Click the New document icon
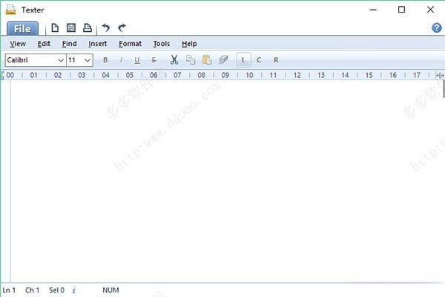 [x=56, y=28]
